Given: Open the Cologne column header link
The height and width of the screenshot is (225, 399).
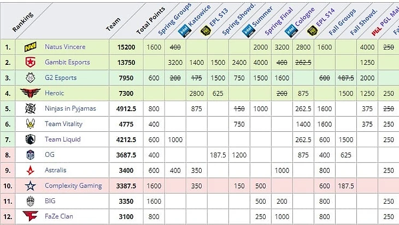Looking at the screenshot, I should [x=305, y=17].
